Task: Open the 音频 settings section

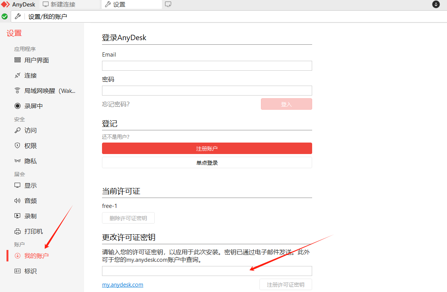Action: [x=31, y=201]
